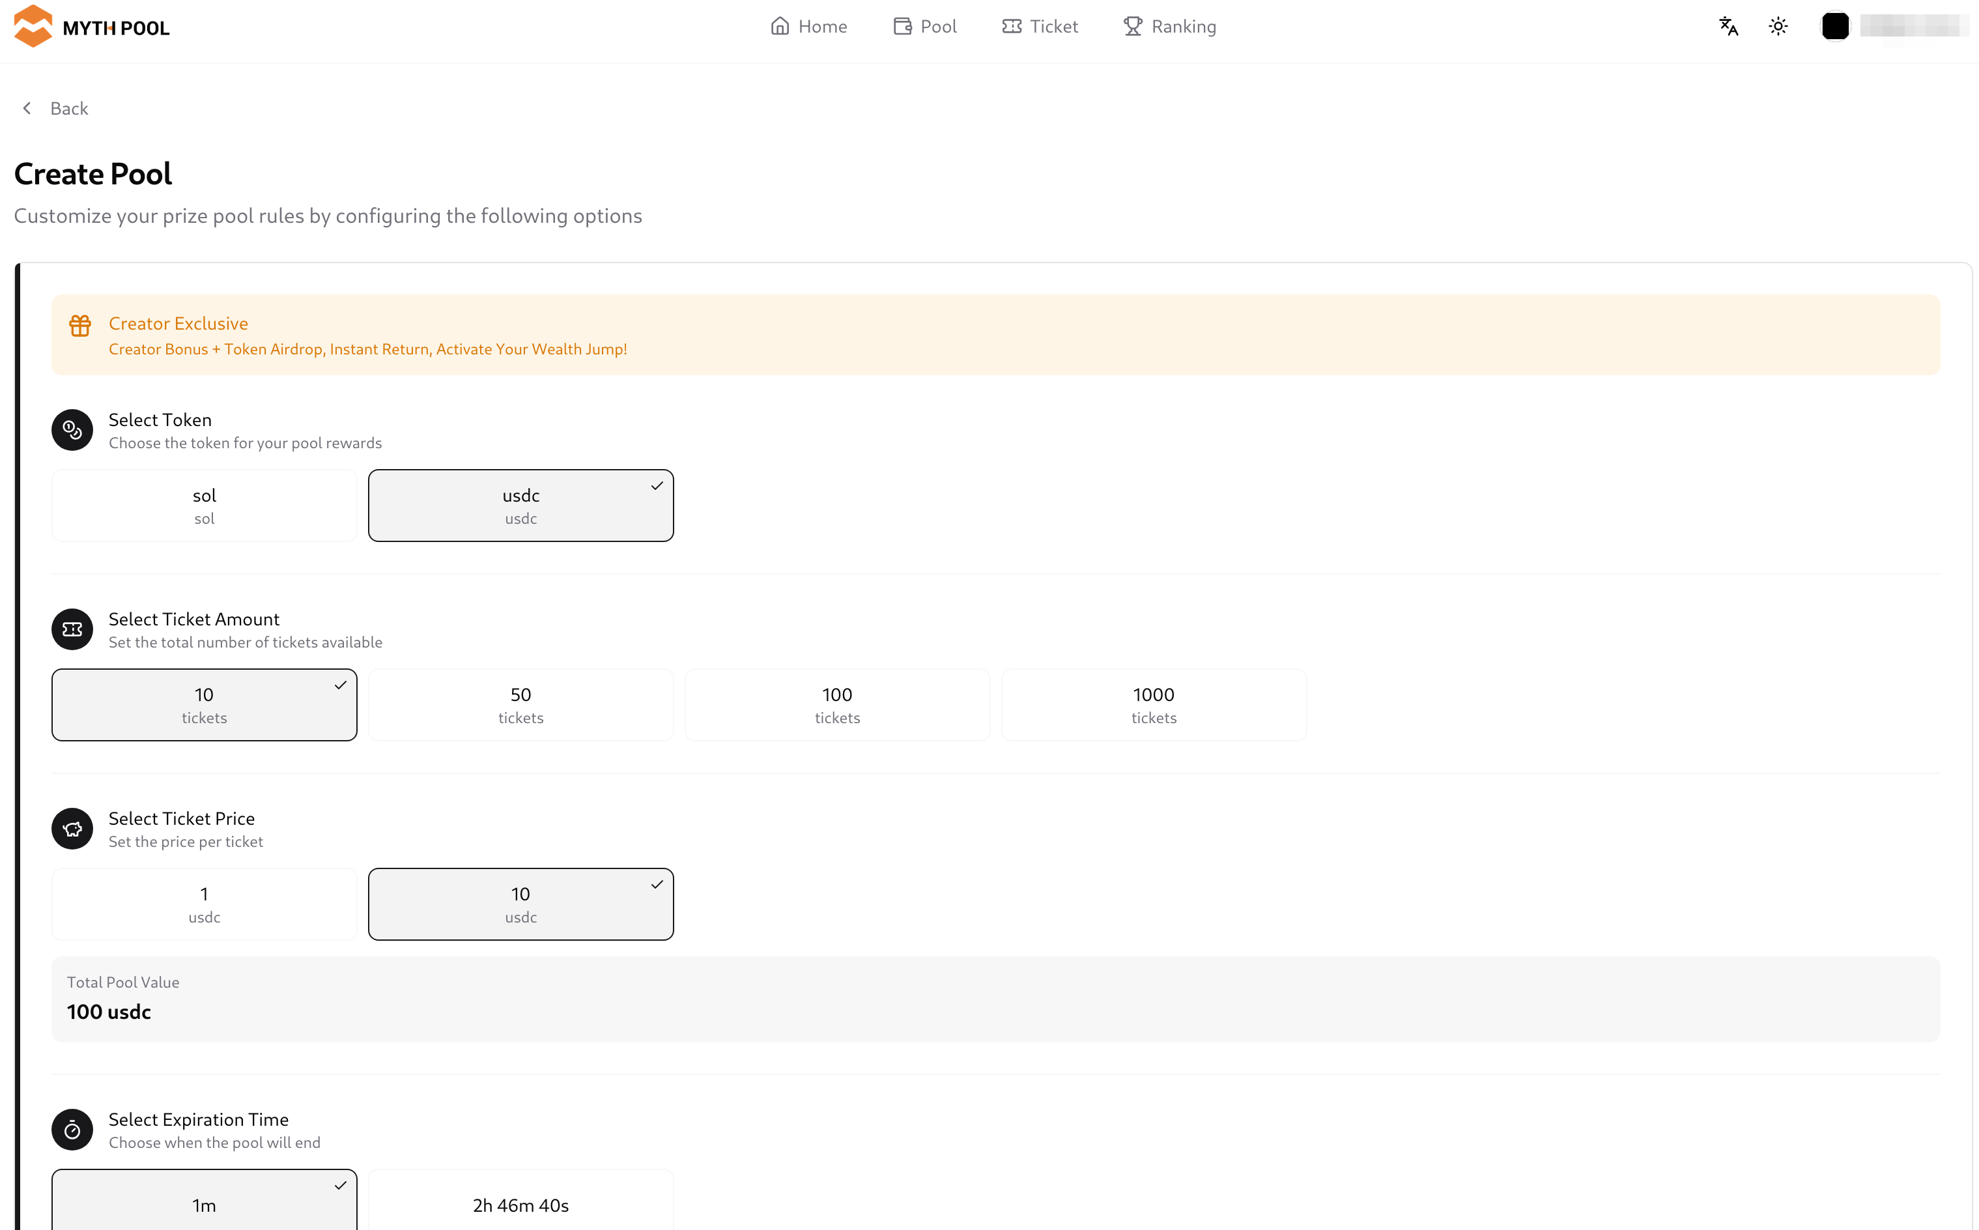This screenshot has height=1230, width=1979.
Task: Click the Creator Bonus + Token Airdrop text
Action: [x=367, y=349]
